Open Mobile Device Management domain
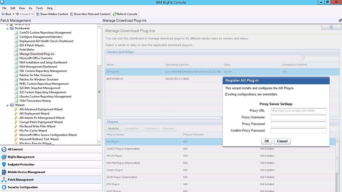Screen dimensions: 342x192 pos(26,172)
